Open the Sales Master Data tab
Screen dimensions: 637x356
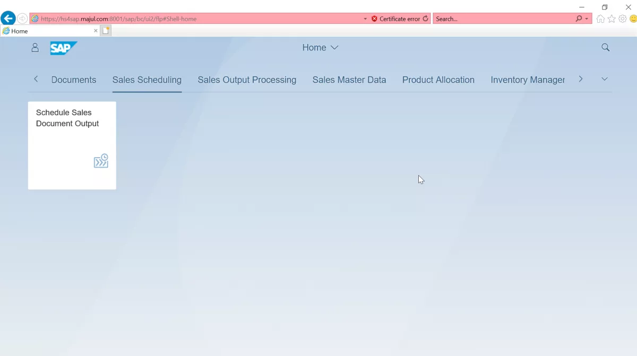(349, 80)
